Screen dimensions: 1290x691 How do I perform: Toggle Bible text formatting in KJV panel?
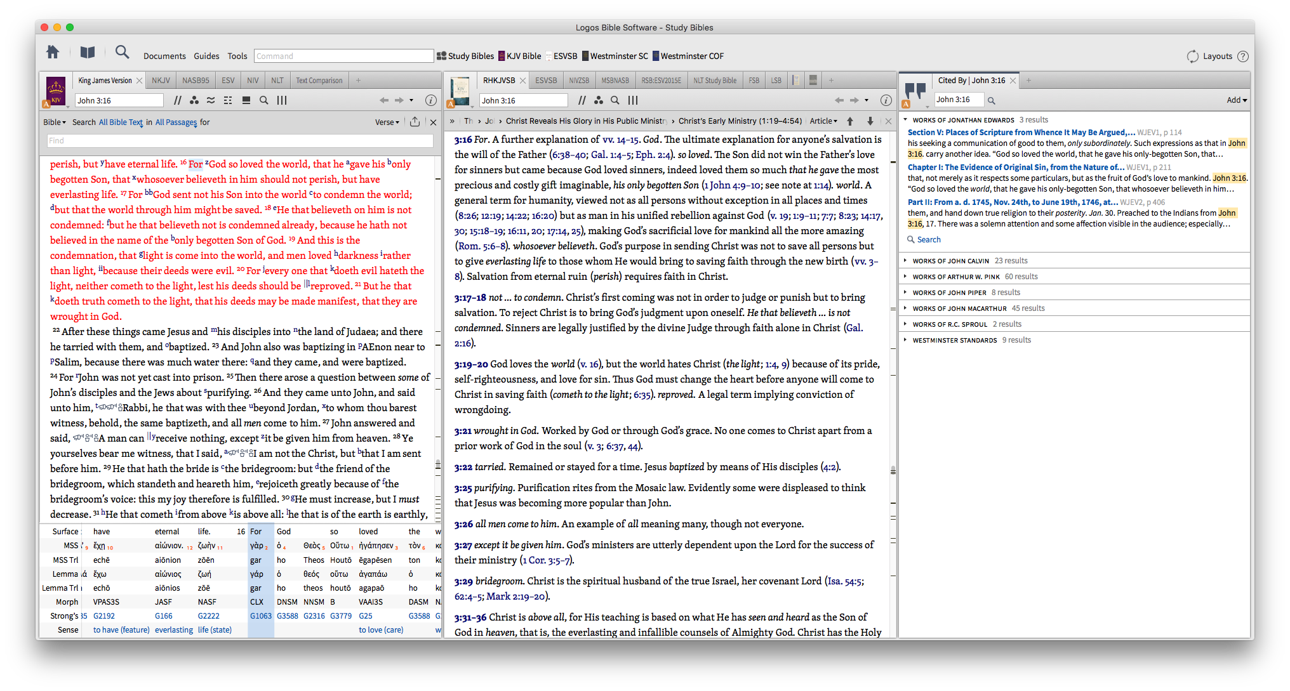(x=228, y=100)
